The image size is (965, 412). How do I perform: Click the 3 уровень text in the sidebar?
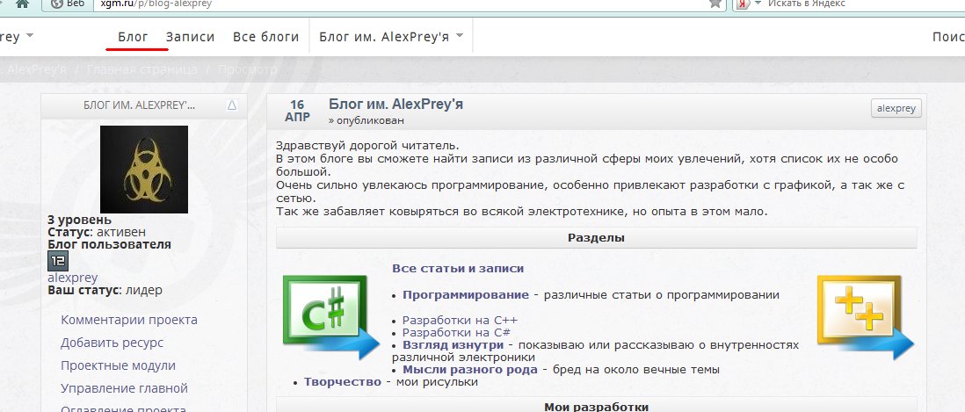(79, 220)
